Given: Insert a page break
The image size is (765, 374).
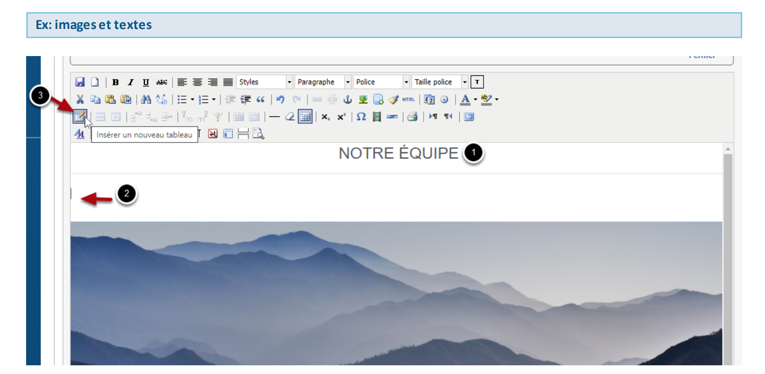Looking at the screenshot, I should click(x=243, y=134).
